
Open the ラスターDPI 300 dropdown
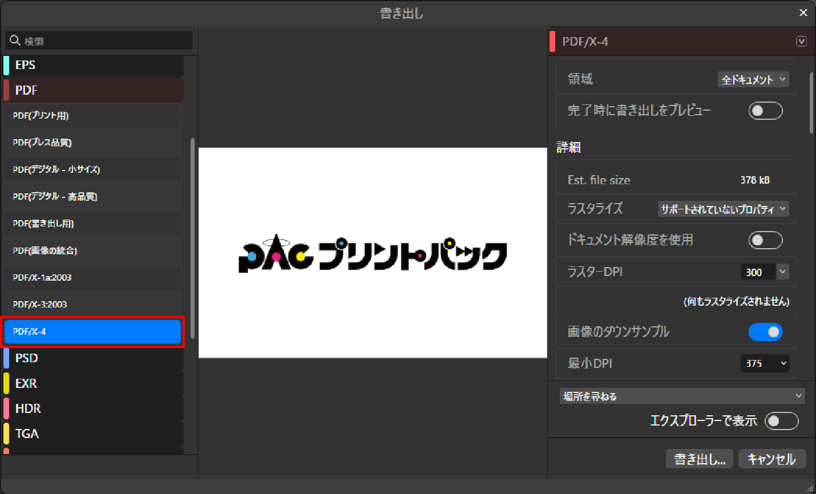(x=782, y=272)
